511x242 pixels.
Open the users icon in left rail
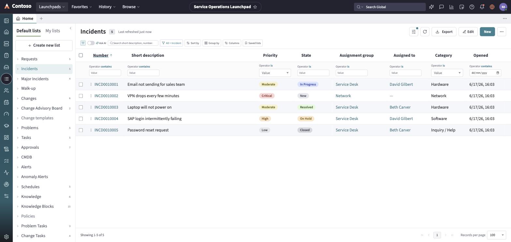[6, 91]
